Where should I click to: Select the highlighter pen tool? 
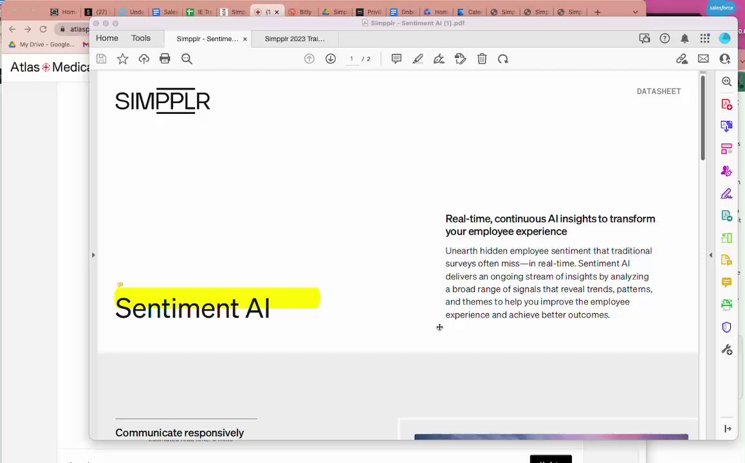(x=418, y=59)
